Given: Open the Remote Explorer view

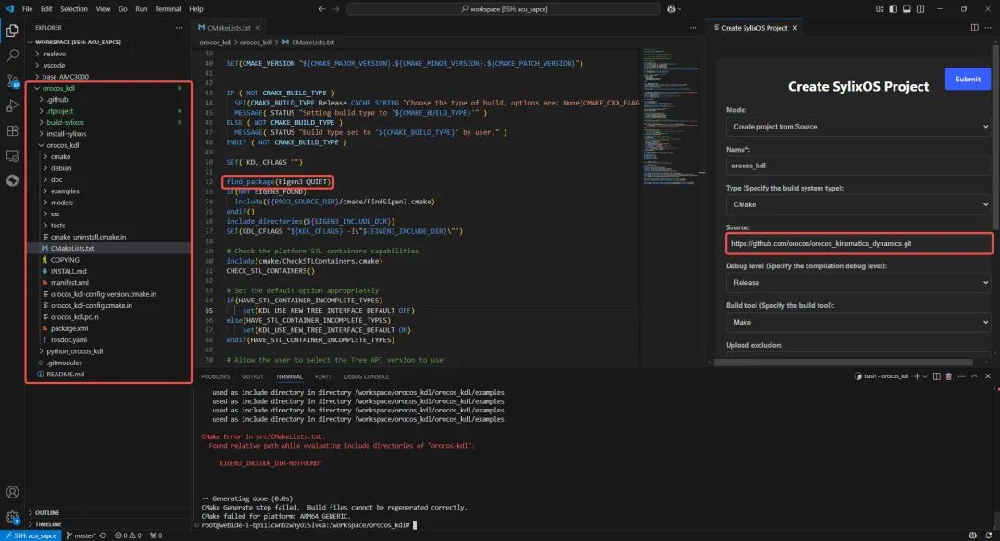Looking at the screenshot, I should pos(12,155).
